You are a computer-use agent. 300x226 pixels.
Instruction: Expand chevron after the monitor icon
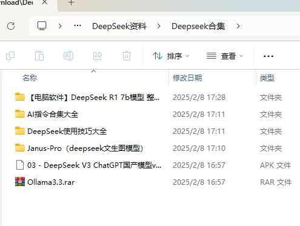60,26
